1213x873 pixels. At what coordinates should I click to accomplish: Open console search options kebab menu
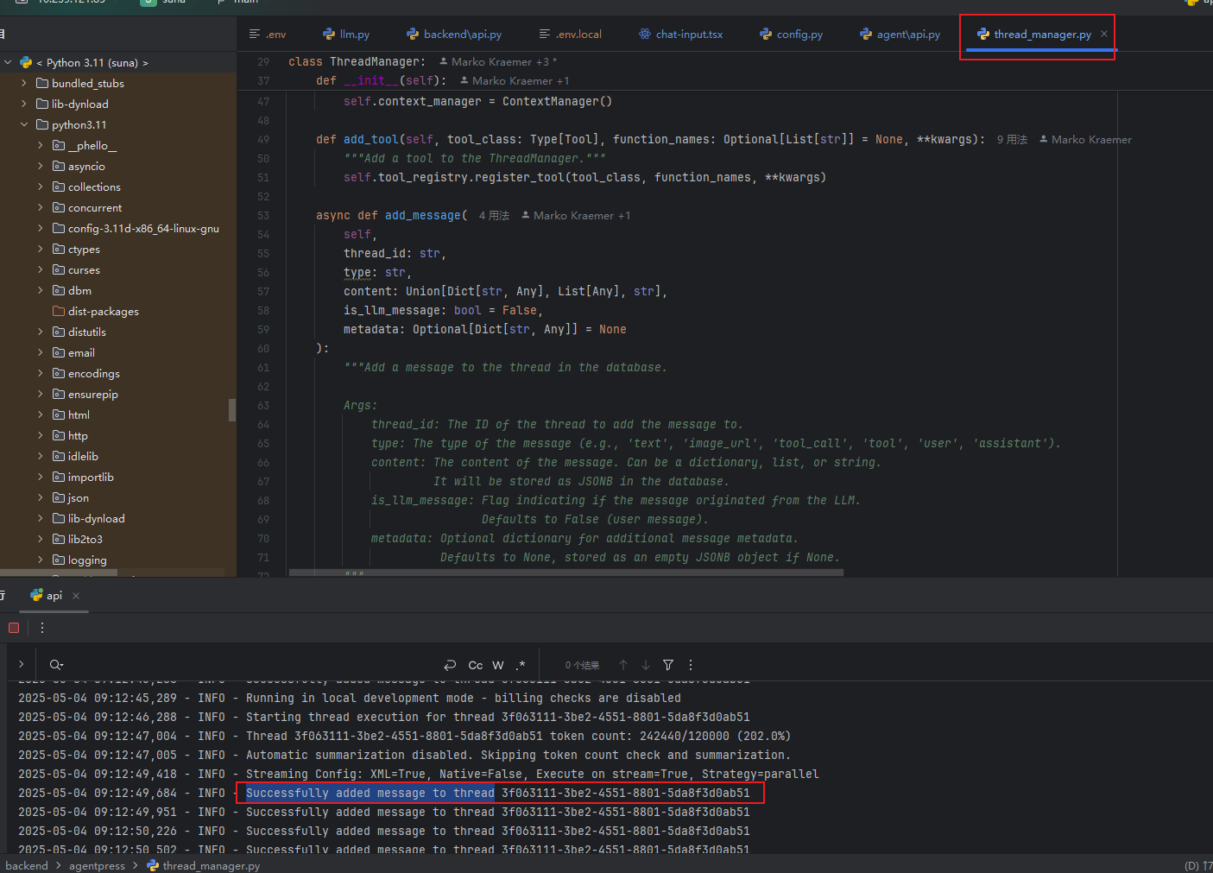691,665
